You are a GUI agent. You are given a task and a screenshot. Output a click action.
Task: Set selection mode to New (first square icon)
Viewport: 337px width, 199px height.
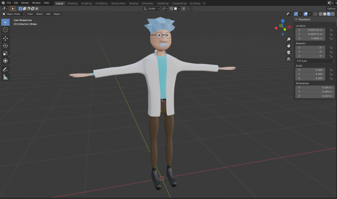click(21, 9)
